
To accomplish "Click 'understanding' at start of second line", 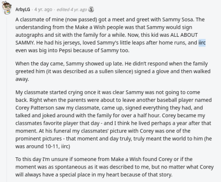I will coord(33,27).
